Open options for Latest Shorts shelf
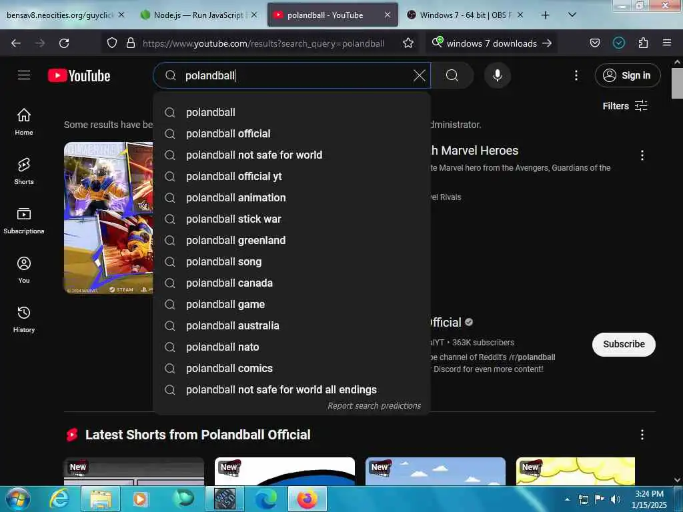The height and width of the screenshot is (512, 683). pos(642,435)
